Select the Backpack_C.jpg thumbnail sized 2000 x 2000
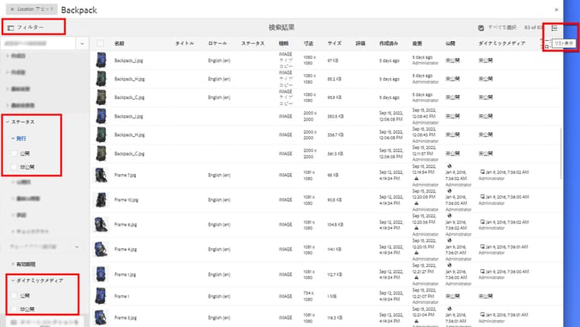580x327 pixels. coord(101,154)
